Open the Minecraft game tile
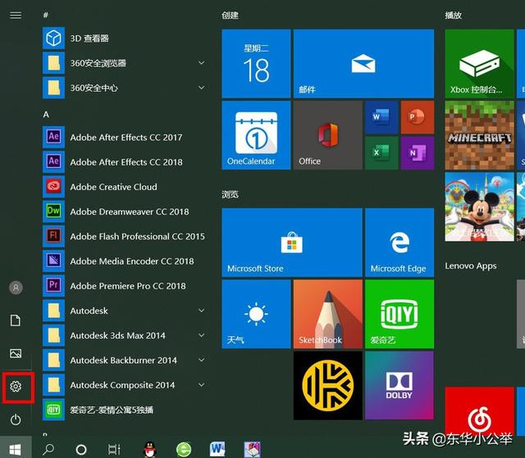 pos(479,135)
